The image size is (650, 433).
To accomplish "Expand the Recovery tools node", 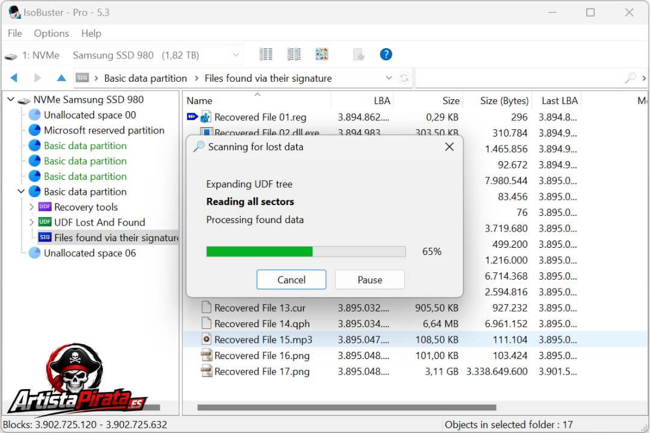I will coord(31,207).
